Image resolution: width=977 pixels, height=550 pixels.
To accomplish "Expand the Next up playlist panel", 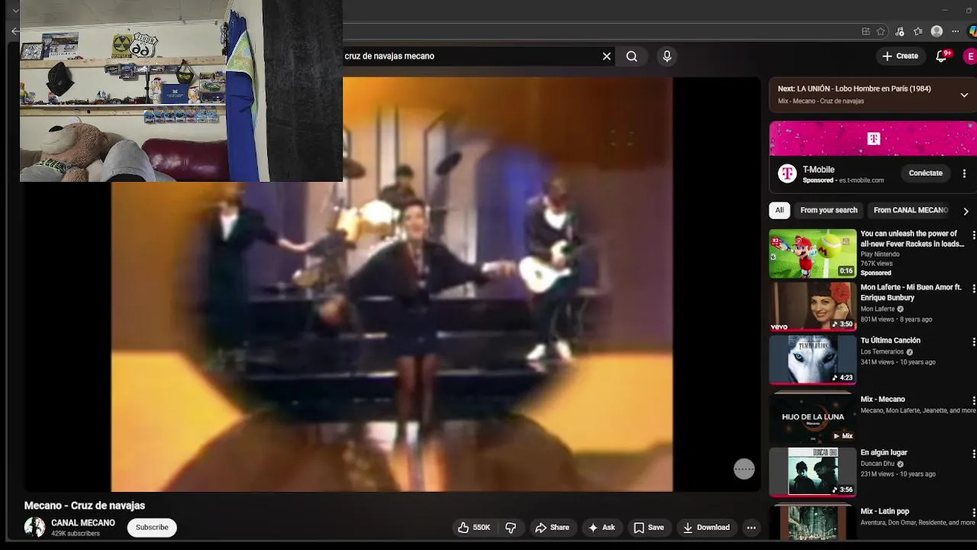I will (964, 95).
